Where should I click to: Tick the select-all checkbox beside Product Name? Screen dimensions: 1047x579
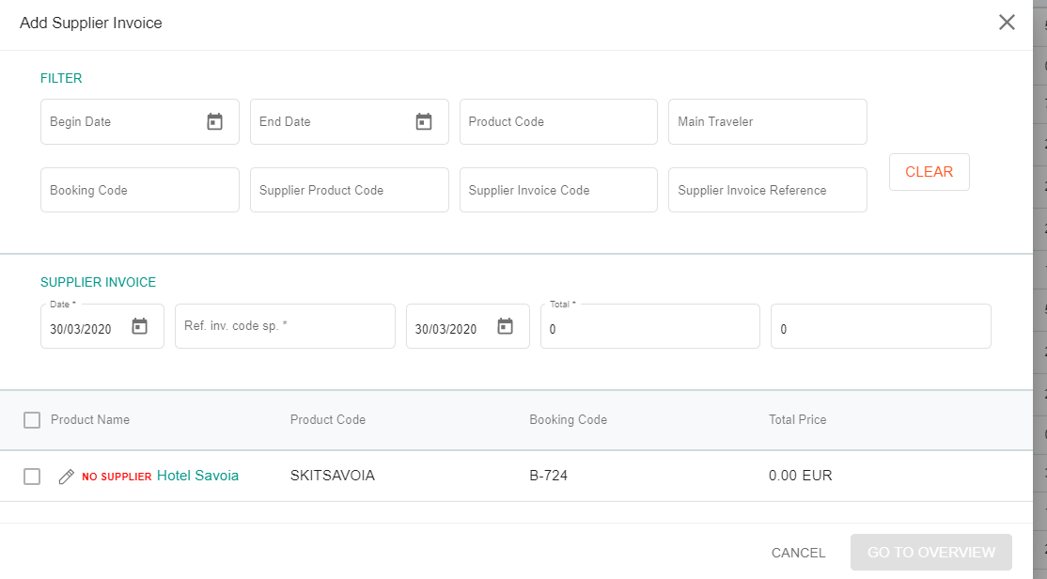32,420
